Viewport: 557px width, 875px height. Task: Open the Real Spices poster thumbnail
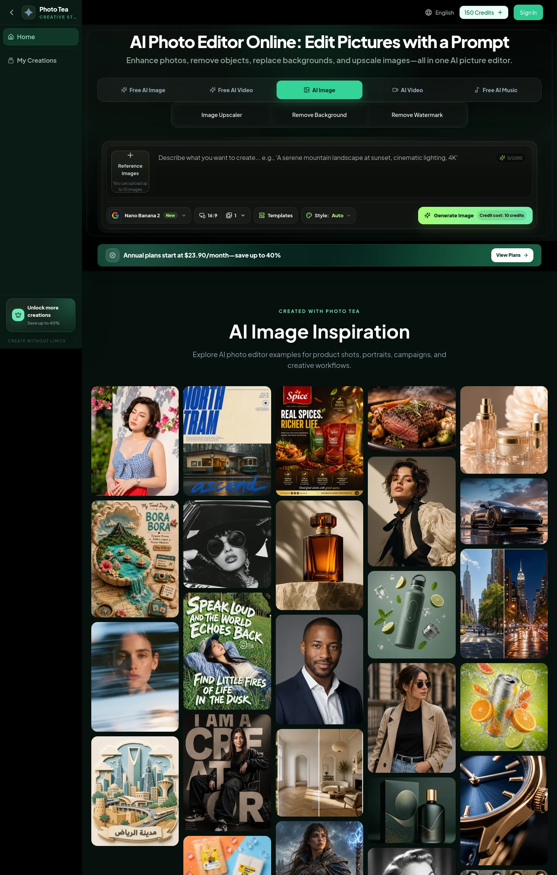pyautogui.click(x=320, y=441)
